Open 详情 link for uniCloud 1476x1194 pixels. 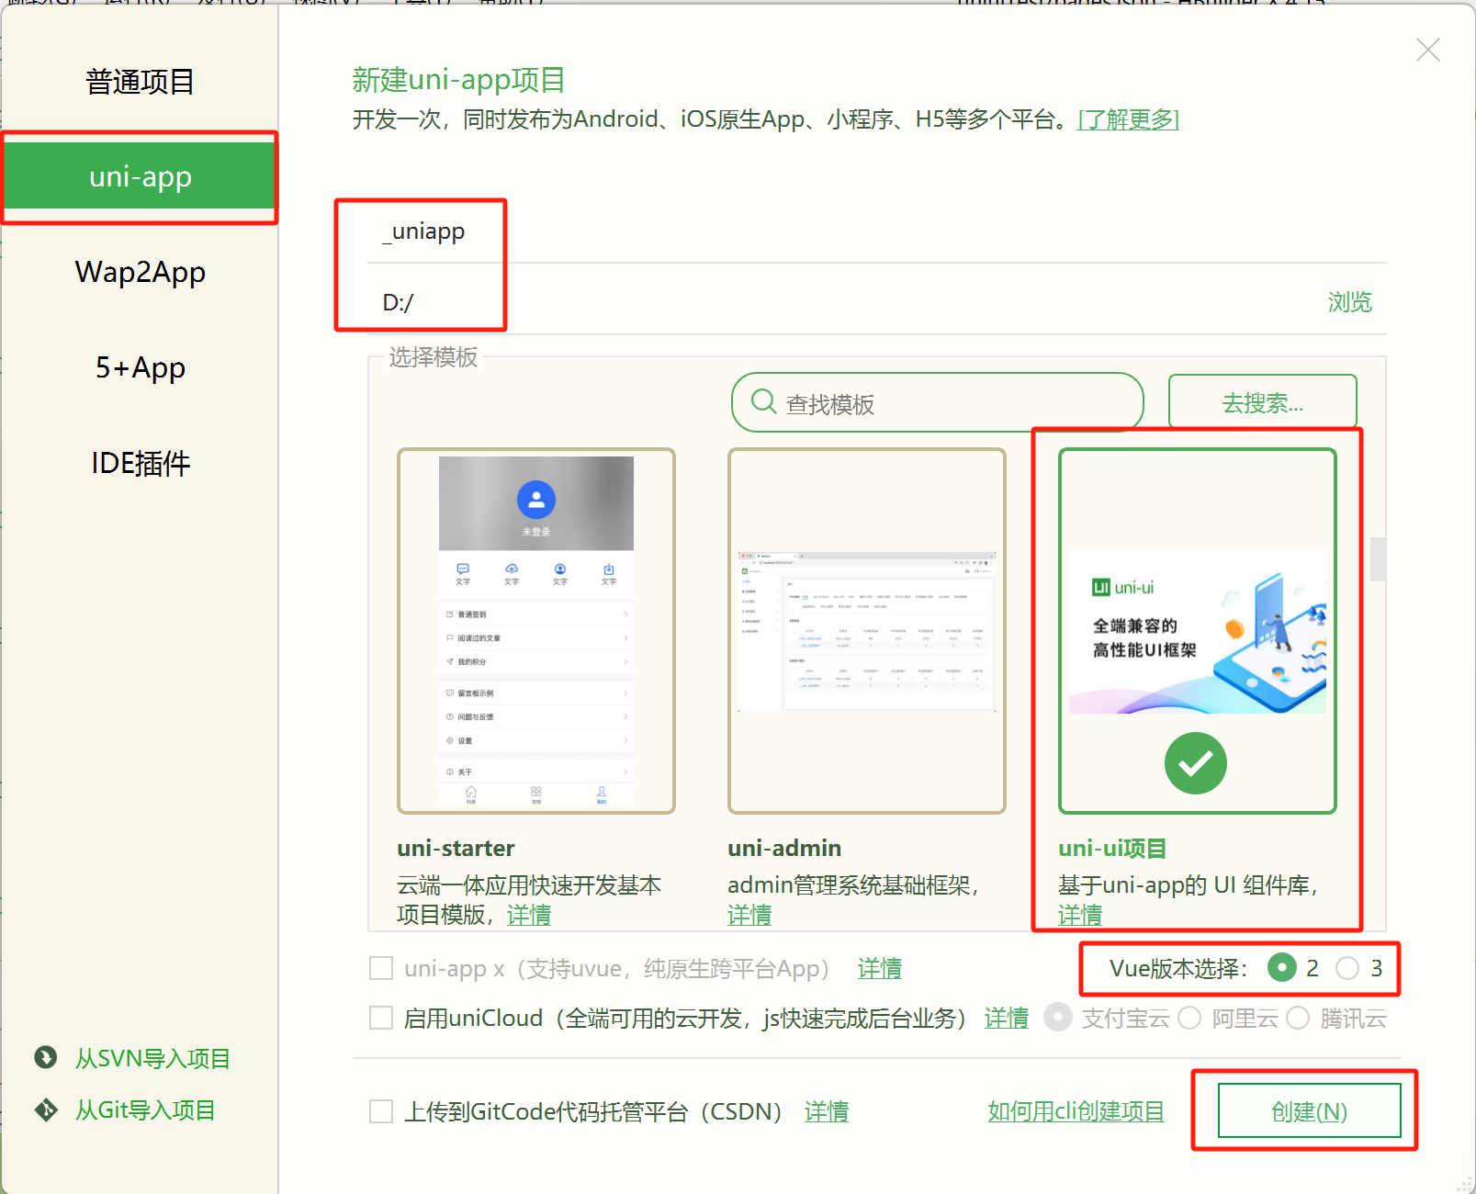pos(1007,1018)
